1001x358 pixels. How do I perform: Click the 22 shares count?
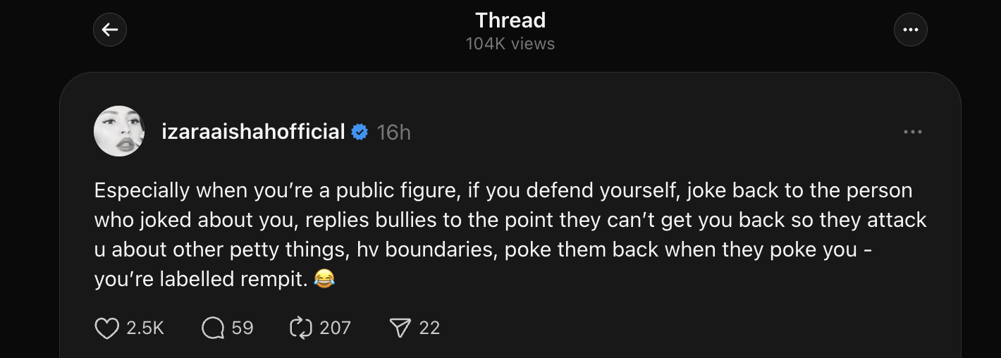pos(429,328)
